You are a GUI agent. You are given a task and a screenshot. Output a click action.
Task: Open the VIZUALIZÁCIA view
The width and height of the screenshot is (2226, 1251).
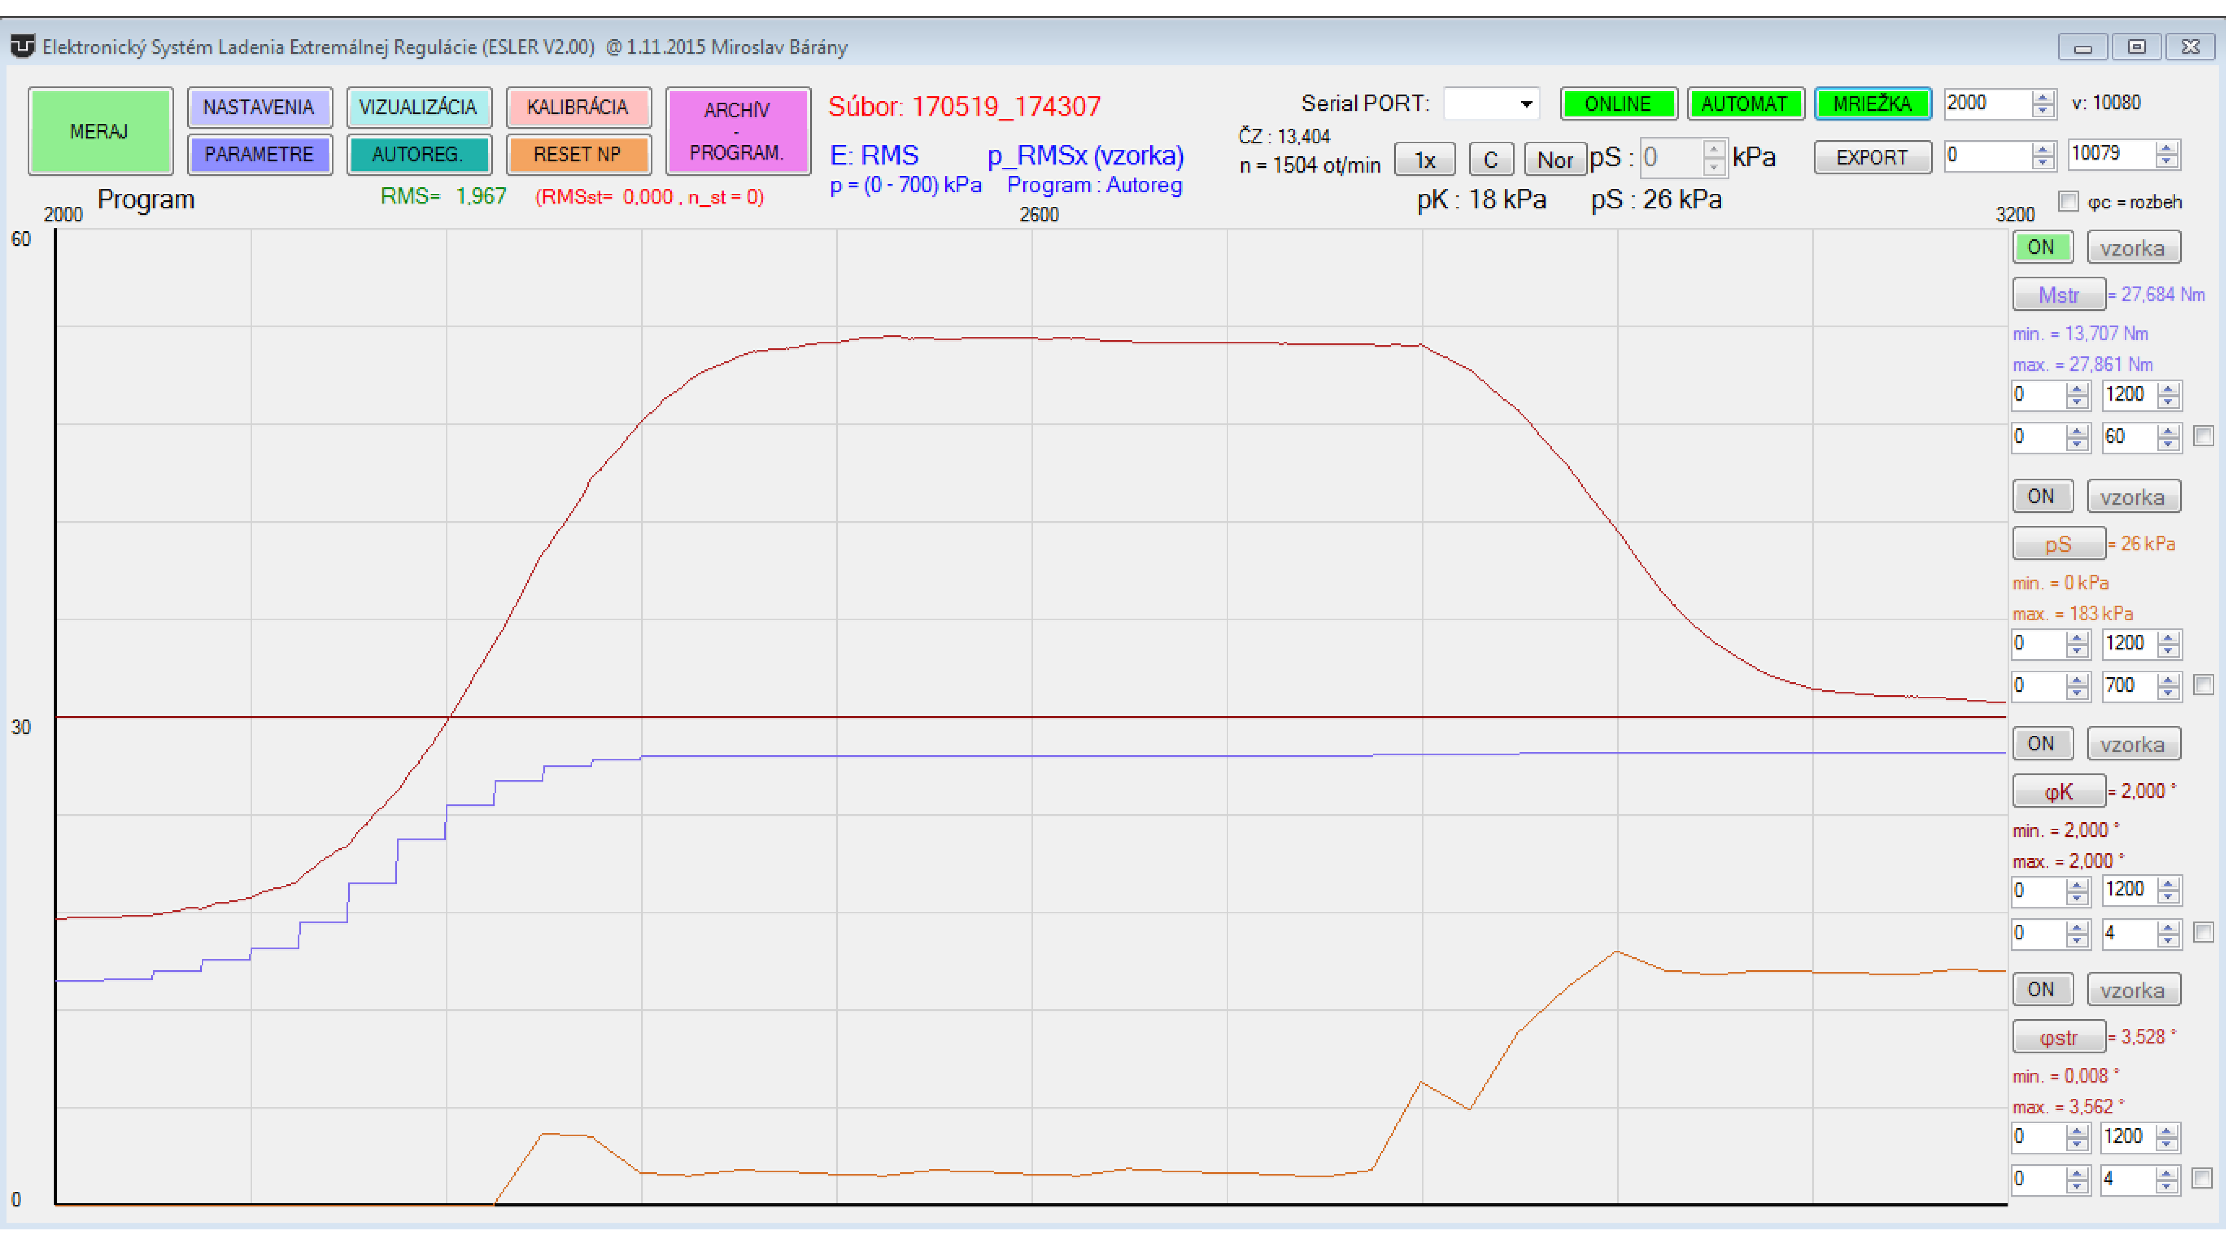(x=418, y=107)
